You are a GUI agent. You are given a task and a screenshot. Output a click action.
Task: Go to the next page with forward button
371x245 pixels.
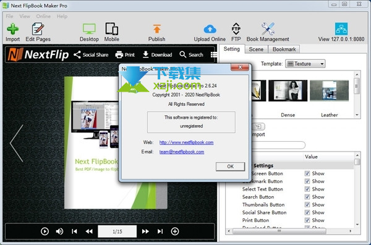[x=145, y=231]
